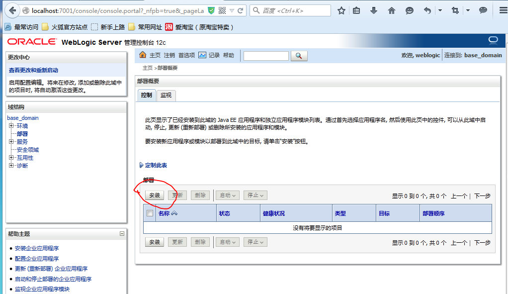Image resolution: width=508 pixels, height=294 pixels.
Task: Tick the select-all checkbox in table header
Action: (150, 213)
